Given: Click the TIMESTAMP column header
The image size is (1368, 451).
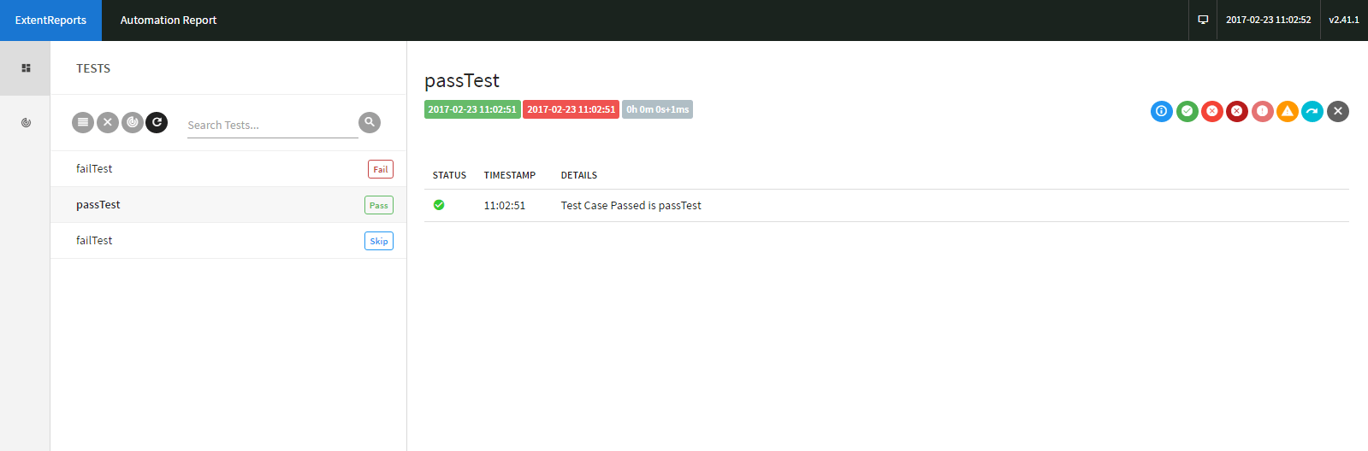Looking at the screenshot, I should point(510,175).
